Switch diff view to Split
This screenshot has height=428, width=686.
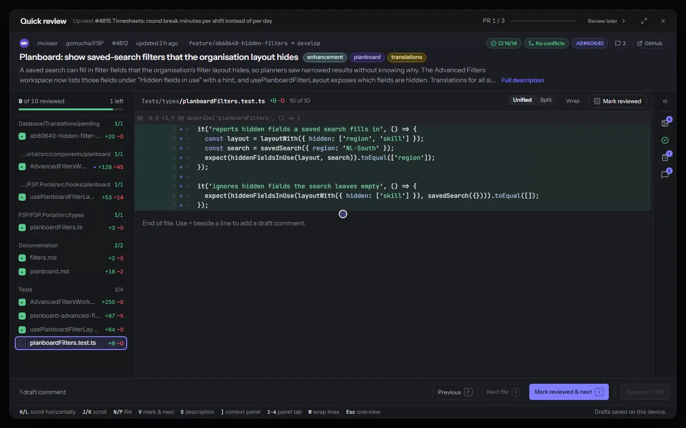[546, 100]
